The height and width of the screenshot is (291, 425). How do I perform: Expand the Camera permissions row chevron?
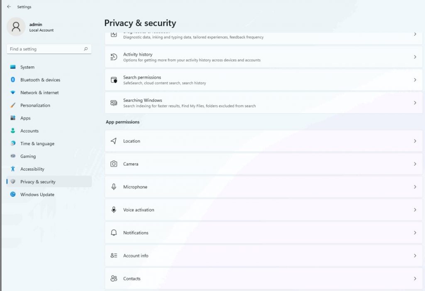[x=415, y=164]
